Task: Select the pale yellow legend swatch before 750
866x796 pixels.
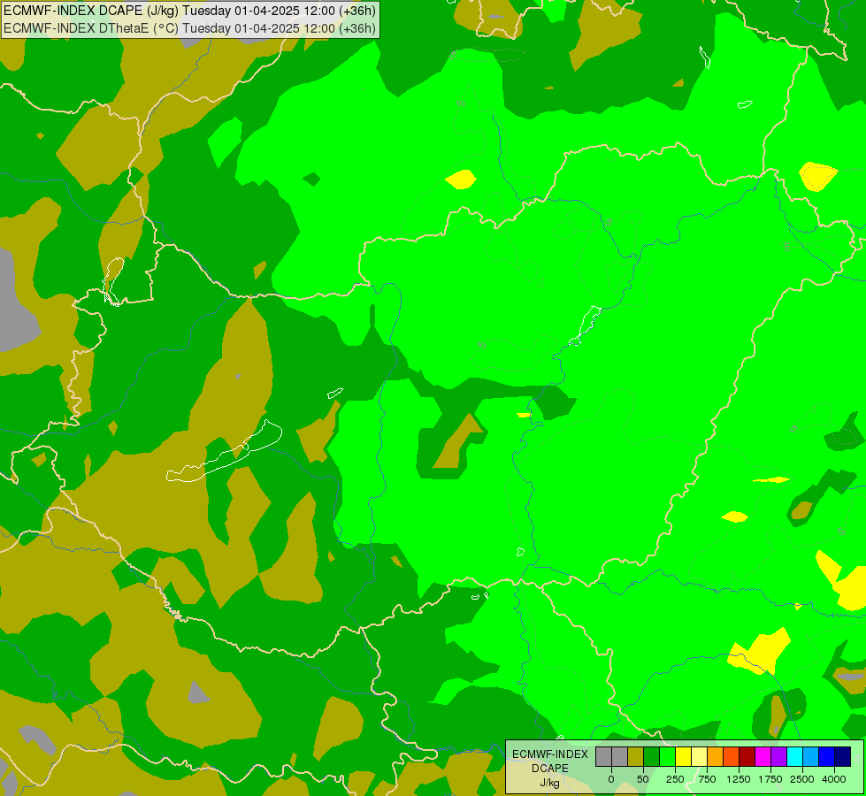Action: (x=699, y=757)
